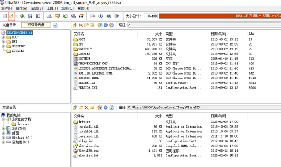Click the New ISO file icon
This screenshot has width=281, height=167.
pos(4,16)
